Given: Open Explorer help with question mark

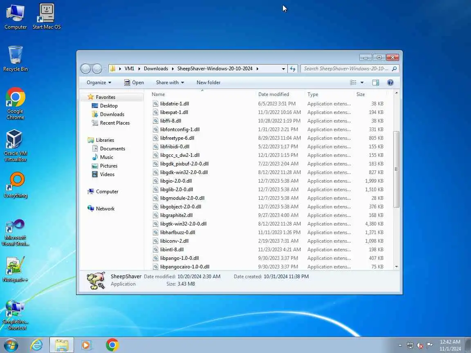Looking at the screenshot, I should [390, 83].
